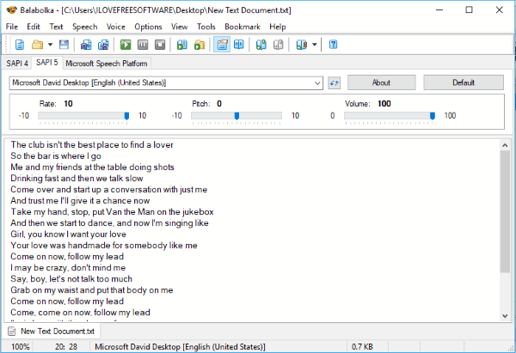This screenshot has height=353, width=516.
Task: Click the Balabolka app icon in title bar
Action: (11, 9)
